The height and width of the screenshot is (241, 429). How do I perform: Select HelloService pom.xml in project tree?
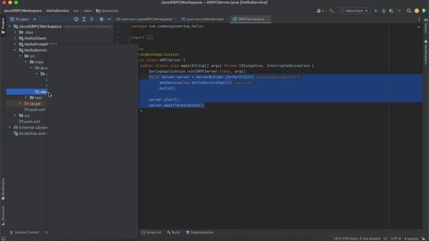35,110
